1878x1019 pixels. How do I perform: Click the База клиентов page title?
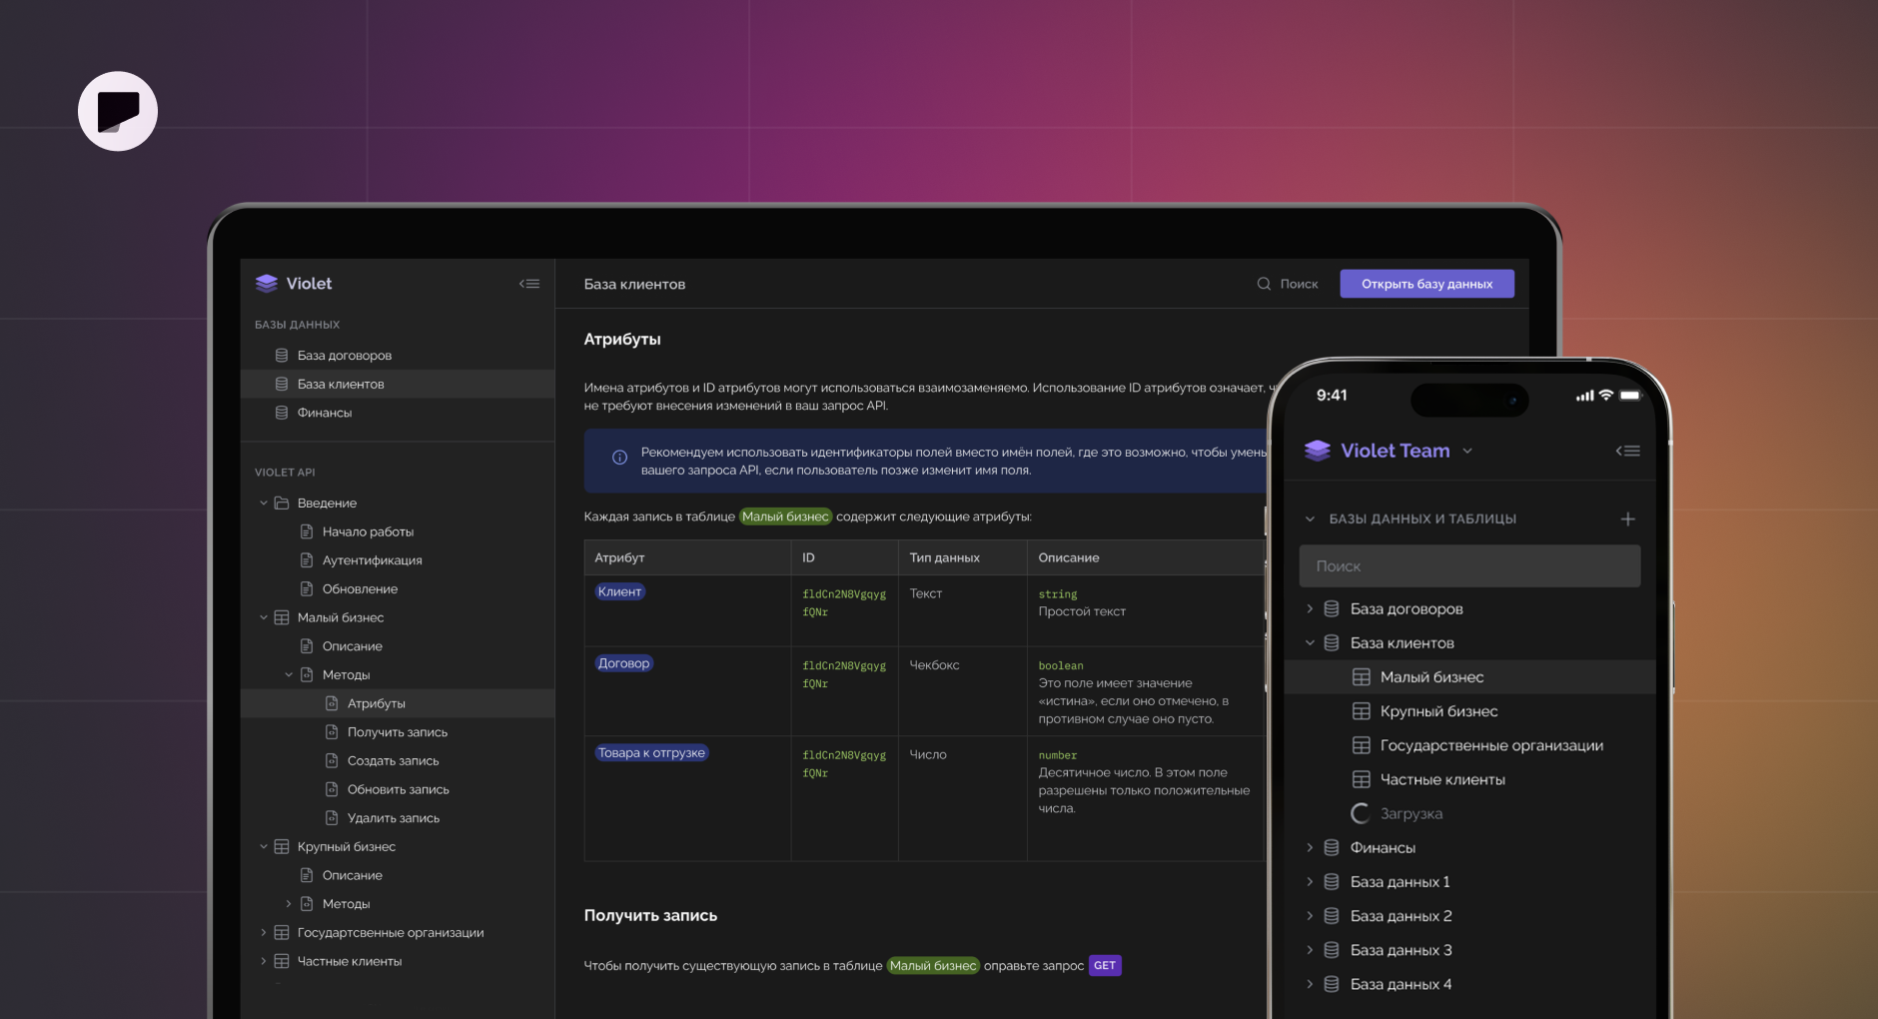pyautogui.click(x=634, y=284)
